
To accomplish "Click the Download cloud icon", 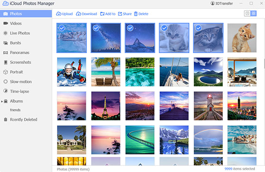I will [x=78, y=14].
